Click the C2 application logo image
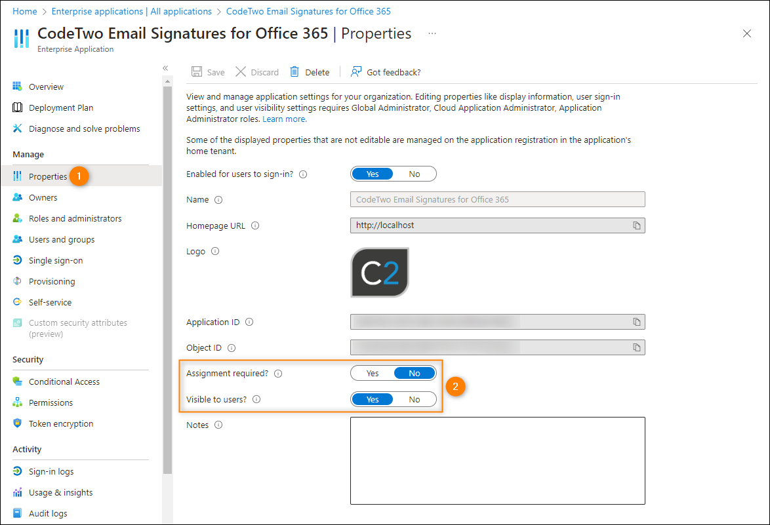The height and width of the screenshot is (525, 770). click(x=380, y=272)
